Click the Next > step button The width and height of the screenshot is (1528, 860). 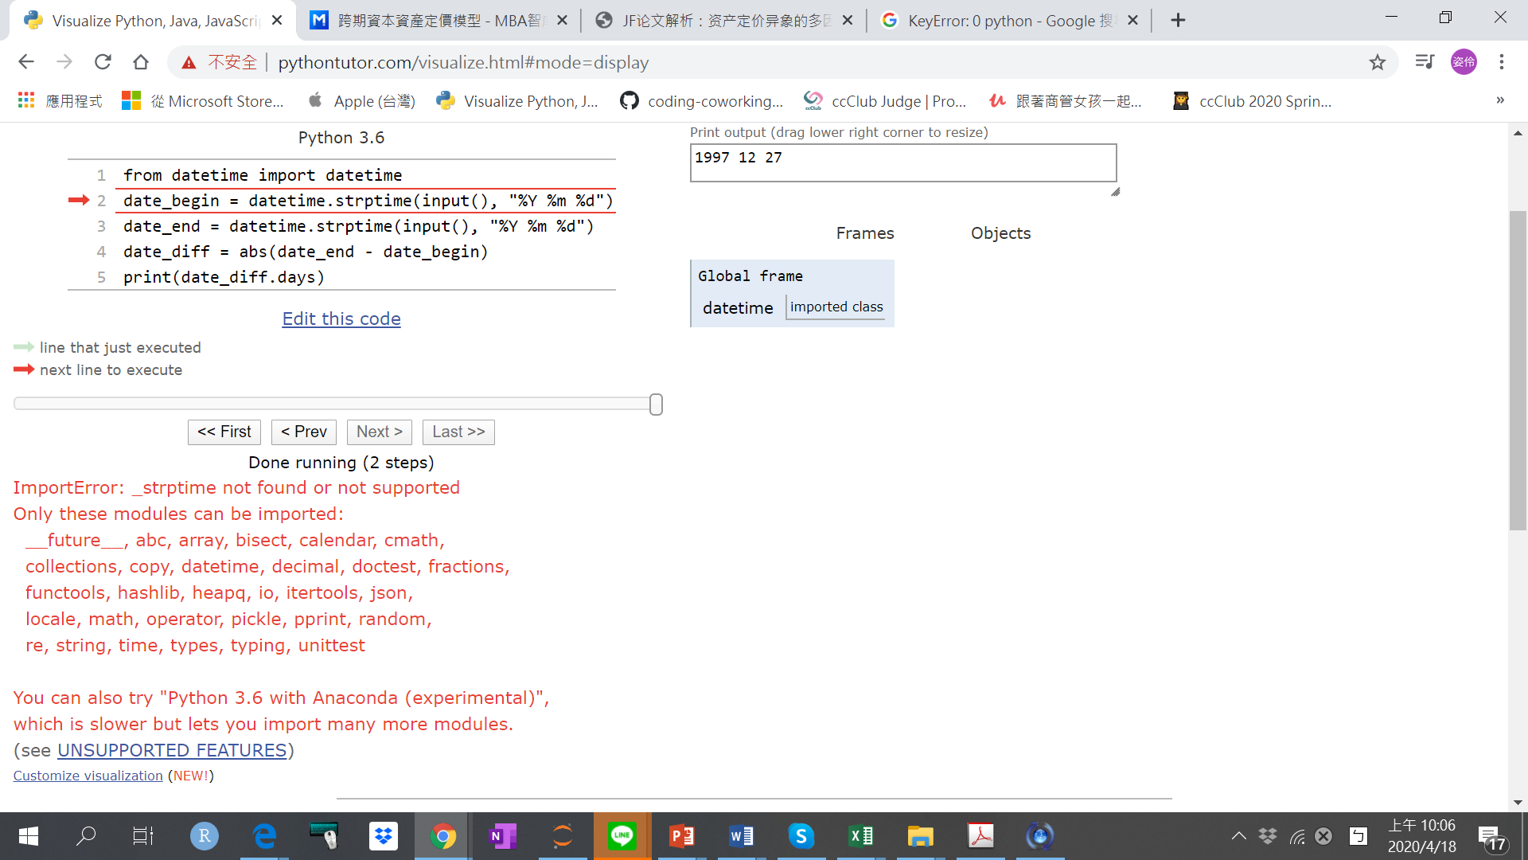[x=379, y=432]
